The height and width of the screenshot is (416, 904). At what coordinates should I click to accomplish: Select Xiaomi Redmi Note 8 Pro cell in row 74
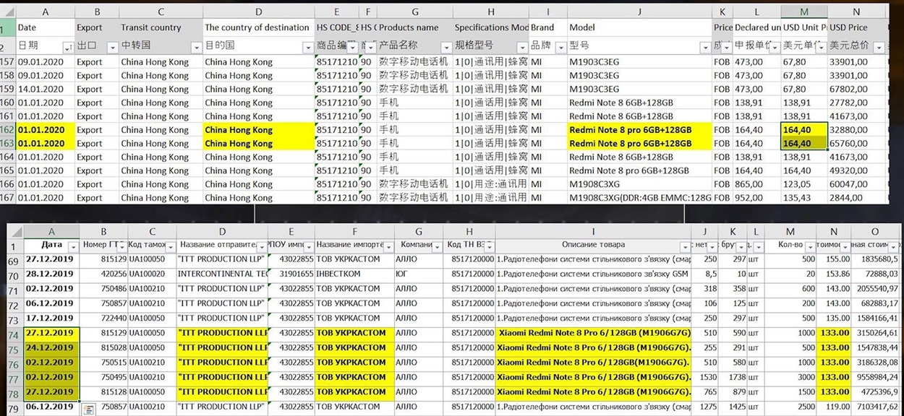[x=594, y=333]
